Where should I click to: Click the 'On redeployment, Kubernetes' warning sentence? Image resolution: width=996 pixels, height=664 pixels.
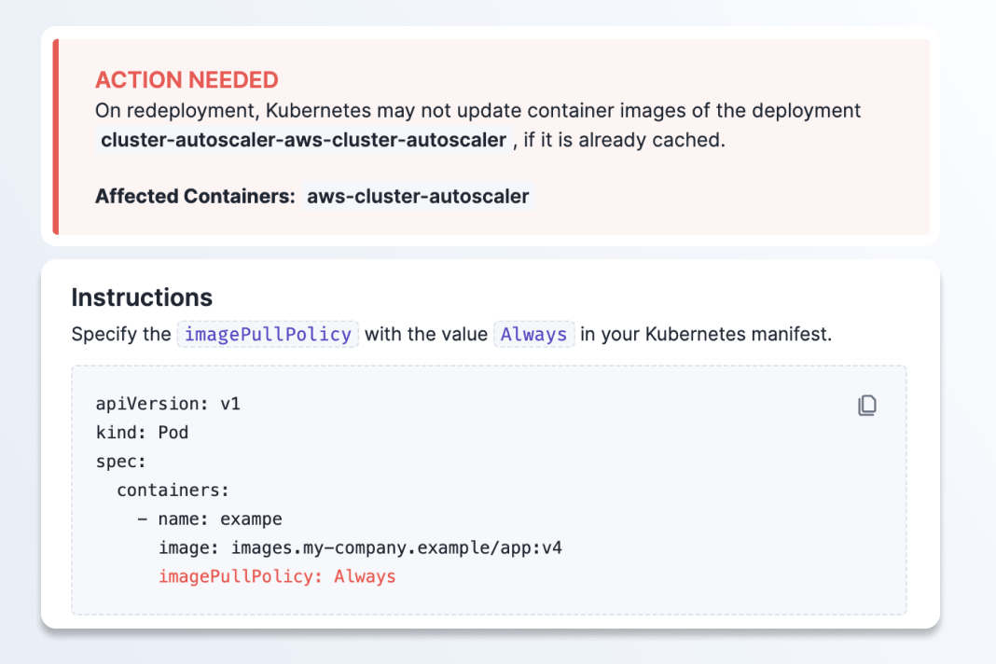(x=477, y=111)
